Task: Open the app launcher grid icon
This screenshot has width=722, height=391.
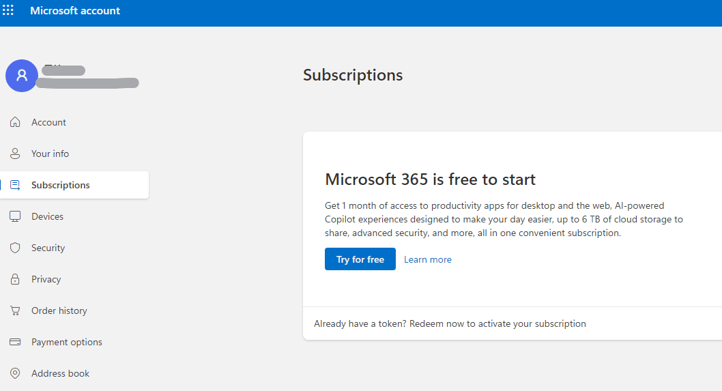Action: 8,10
